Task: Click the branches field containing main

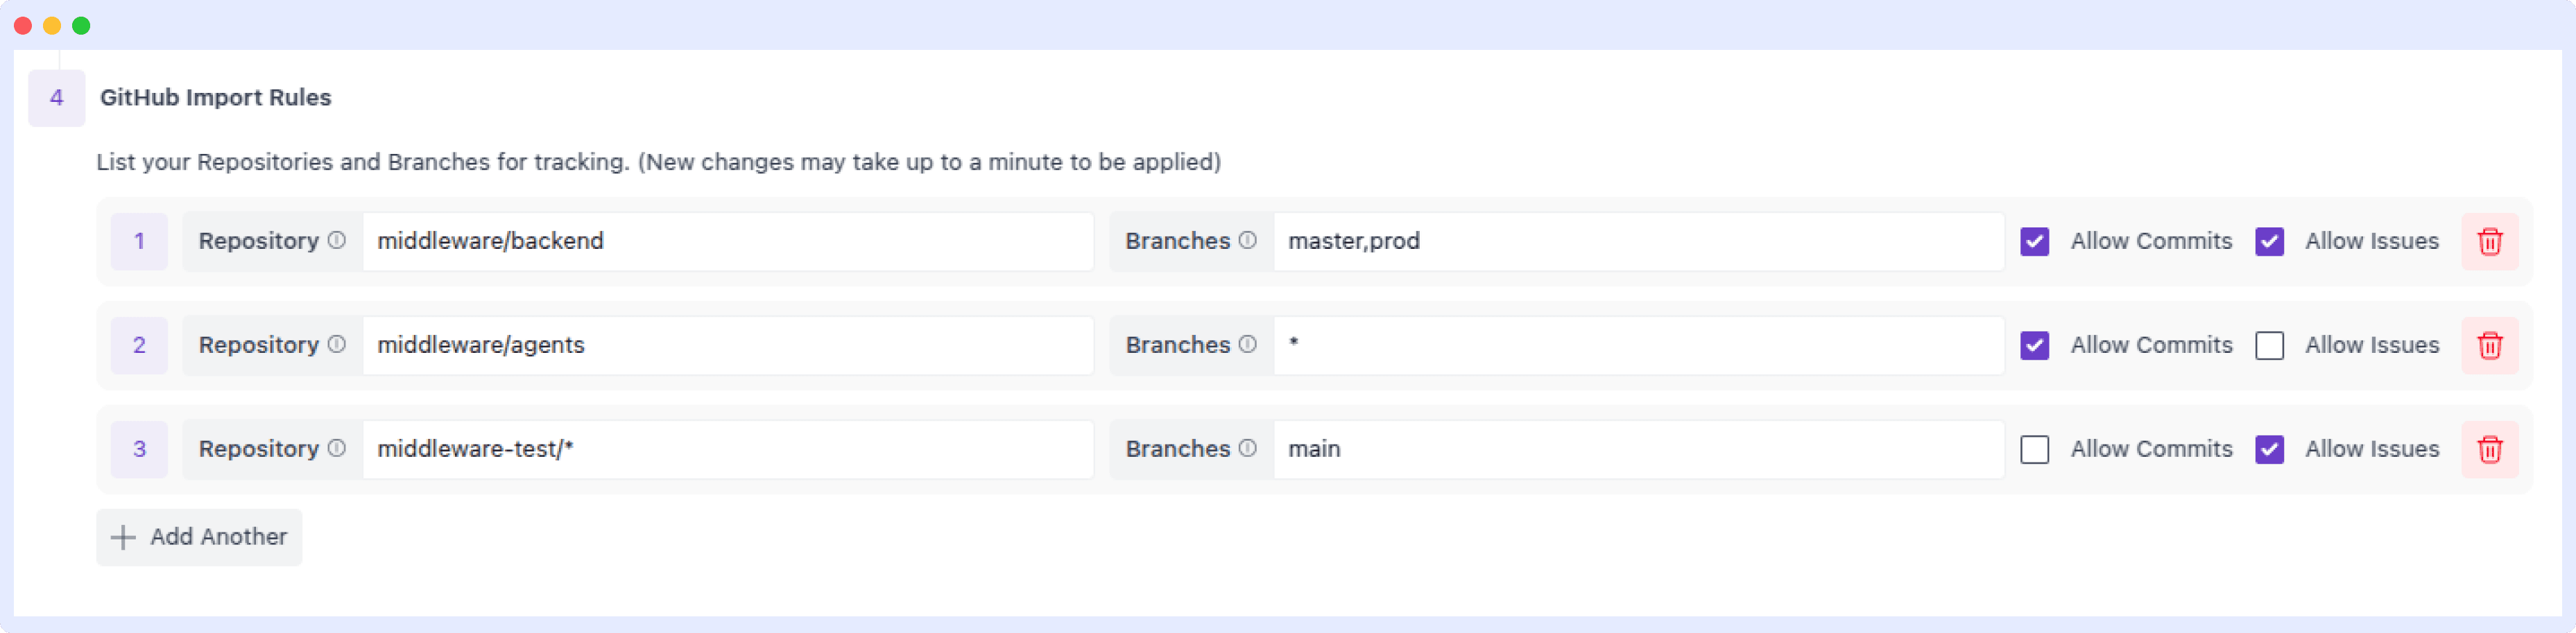Action: click(1640, 449)
